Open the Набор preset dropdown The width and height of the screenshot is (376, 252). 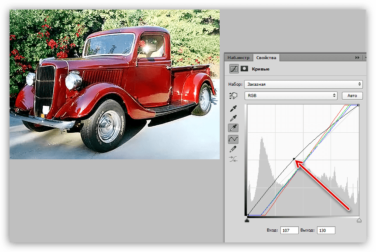coord(304,84)
